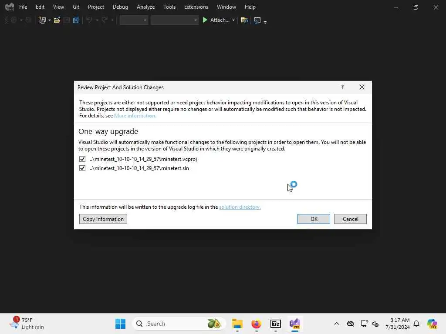Open File Explorer from the taskbar
The width and height of the screenshot is (446, 334).
pos(237,324)
